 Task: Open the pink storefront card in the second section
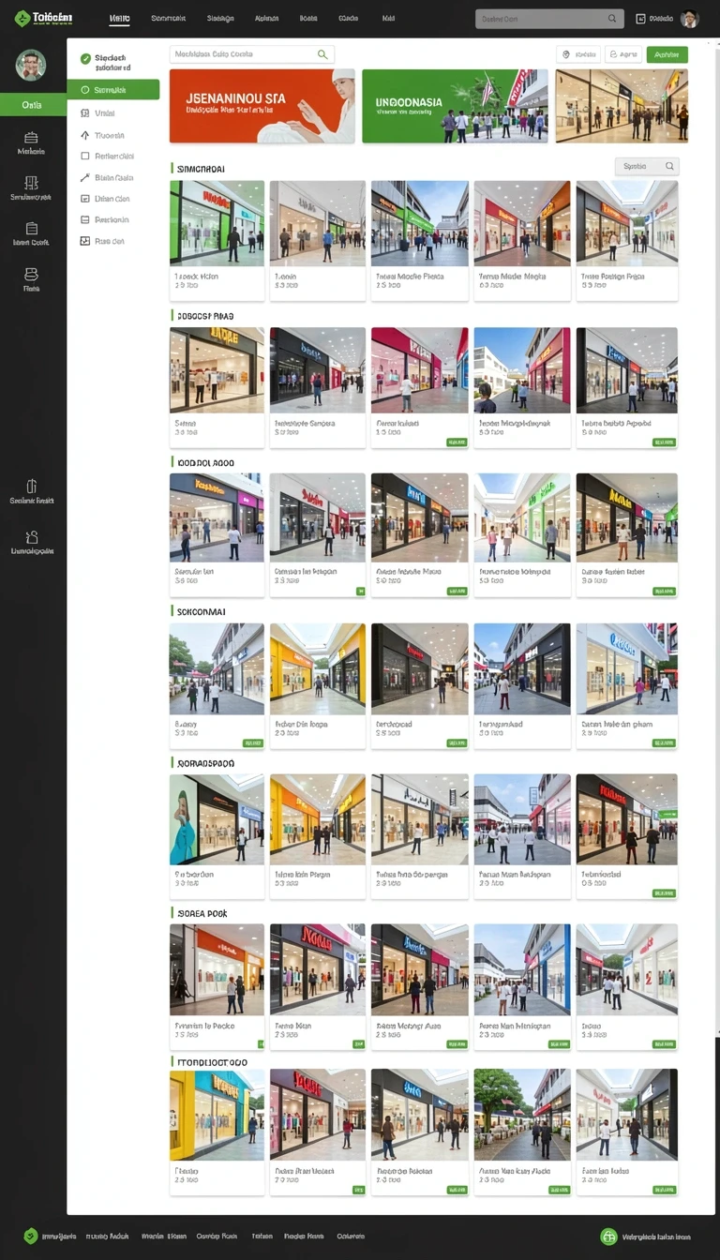[419, 387]
